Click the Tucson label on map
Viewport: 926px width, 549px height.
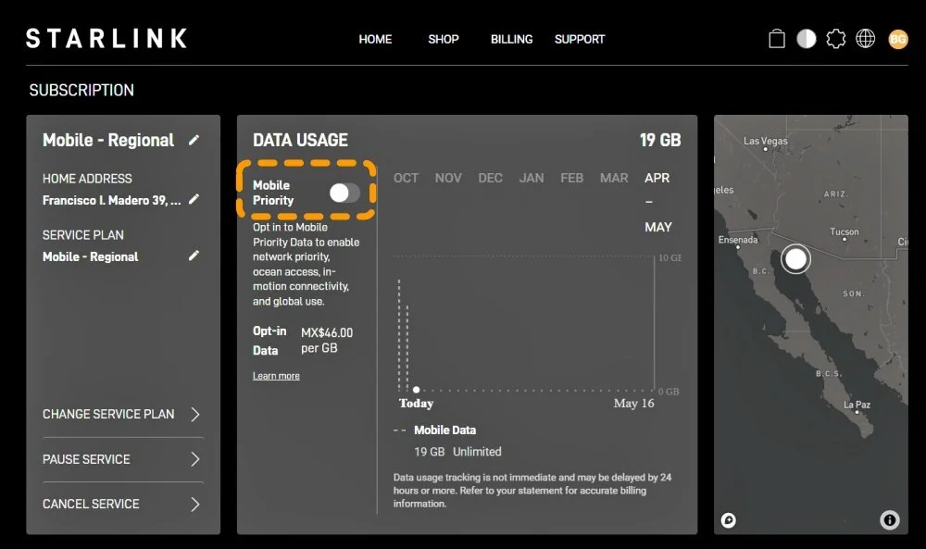(844, 231)
